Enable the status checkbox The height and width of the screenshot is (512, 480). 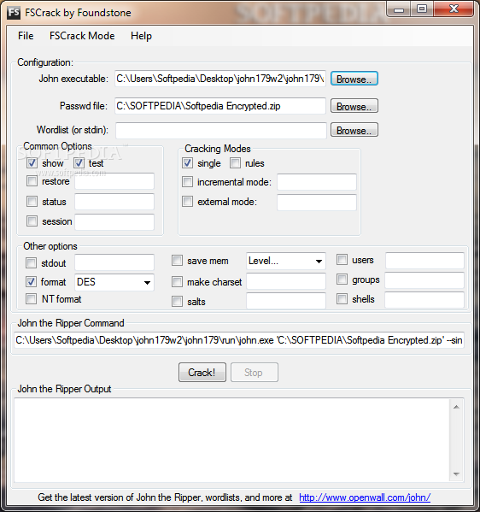(x=32, y=201)
